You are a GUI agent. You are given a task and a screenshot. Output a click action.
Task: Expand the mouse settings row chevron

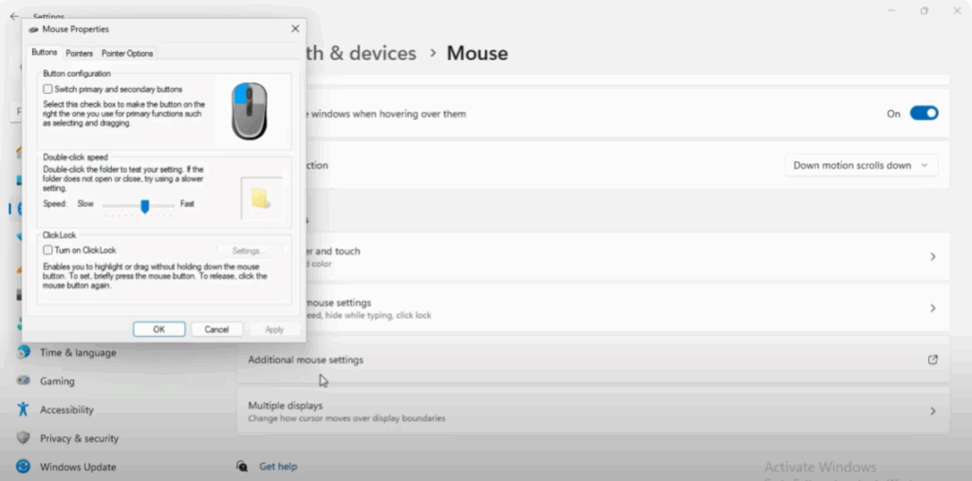tap(932, 308)
